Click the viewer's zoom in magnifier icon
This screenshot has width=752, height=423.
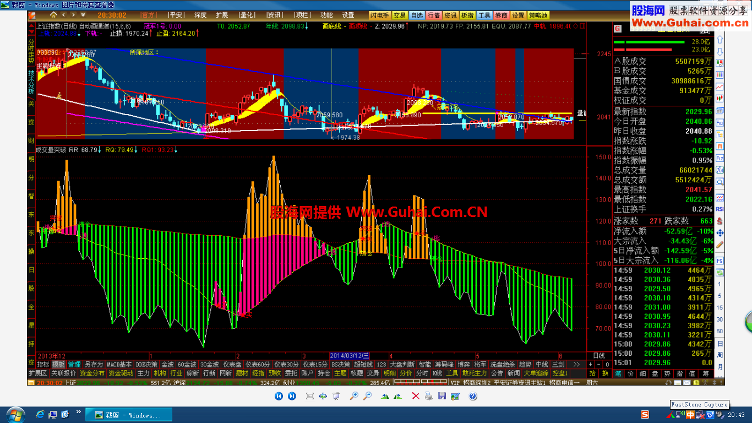[354, 396]
